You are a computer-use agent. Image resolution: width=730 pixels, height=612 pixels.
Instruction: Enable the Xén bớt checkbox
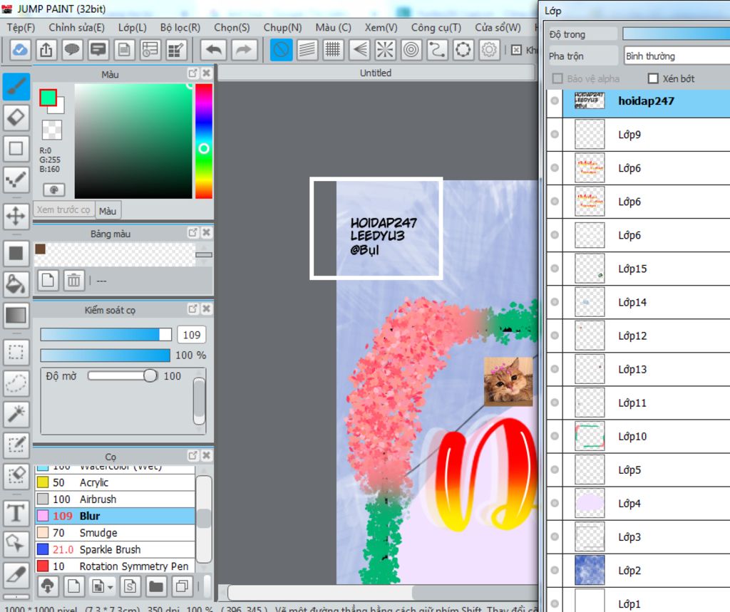pos(653,78)
